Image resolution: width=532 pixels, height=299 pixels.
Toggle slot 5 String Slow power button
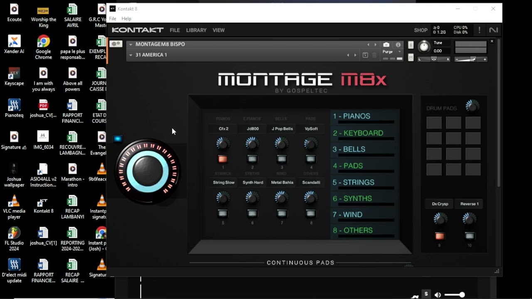222,213
